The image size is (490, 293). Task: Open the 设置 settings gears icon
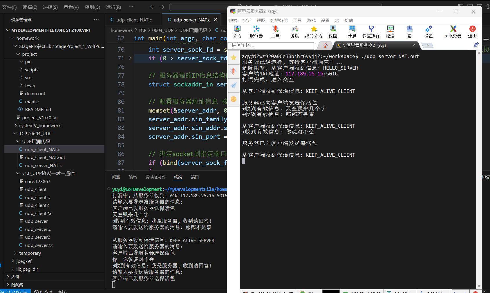[x=428, y=32]
